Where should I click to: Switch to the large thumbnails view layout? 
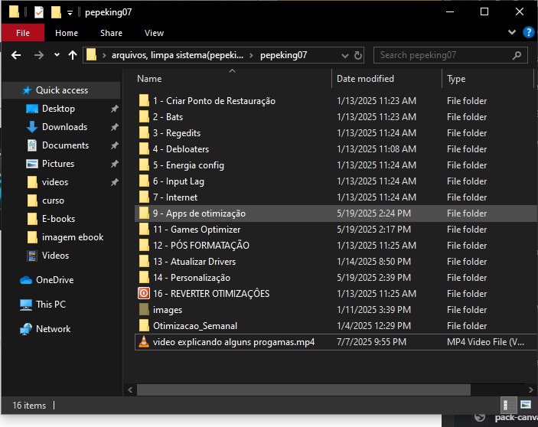pos(526,405)
